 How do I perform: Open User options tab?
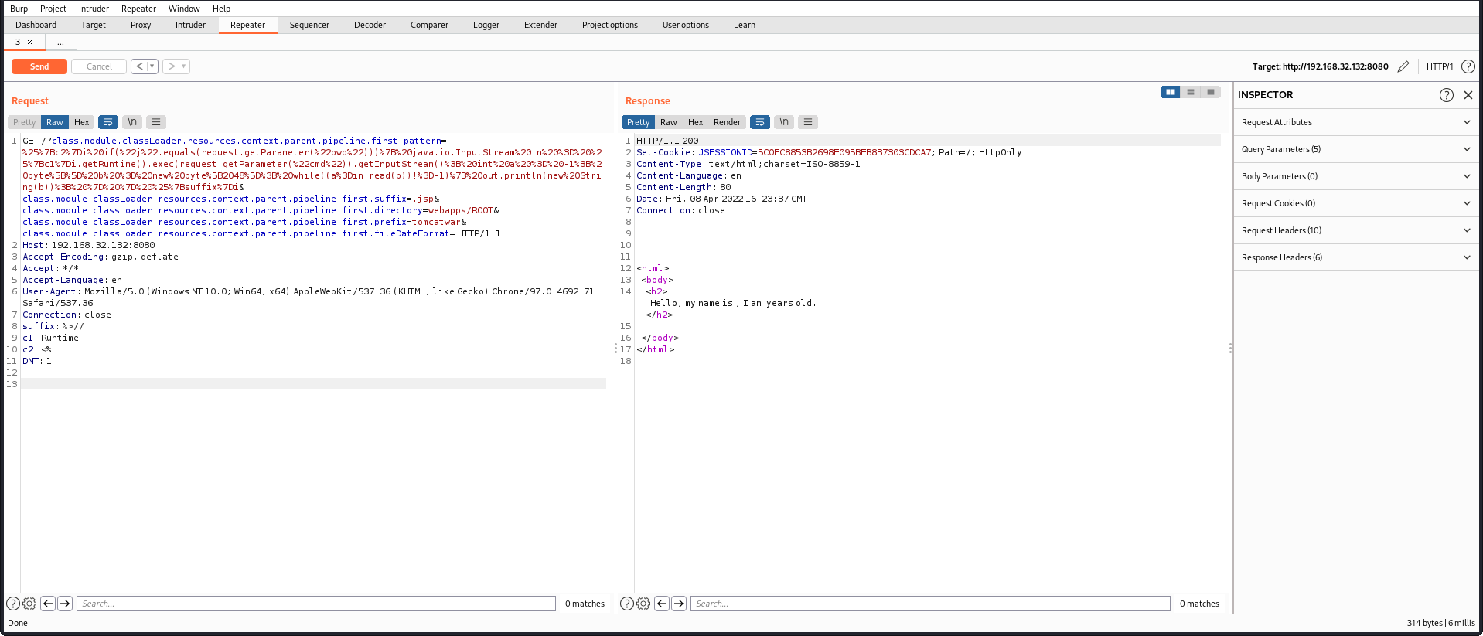coord(686,25)
